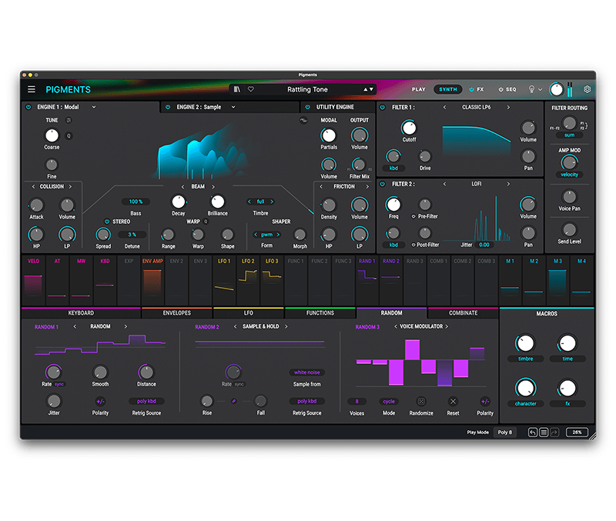Open the Combinate modulation tab
The width and height of the screenshot is (616, 521).
click(x=464, y=313)
